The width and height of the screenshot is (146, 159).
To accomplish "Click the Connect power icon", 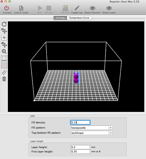I will click(7, 8).
